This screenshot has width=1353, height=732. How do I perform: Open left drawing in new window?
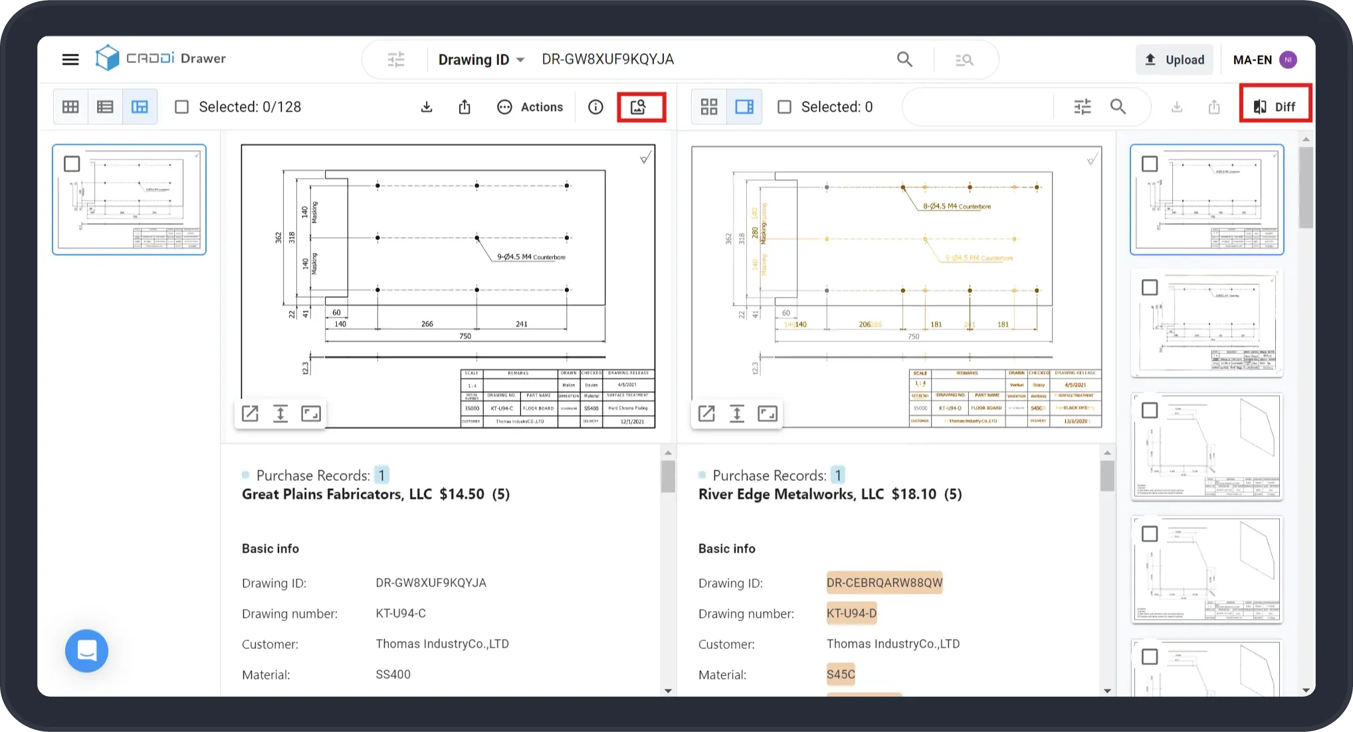point(250,414)
